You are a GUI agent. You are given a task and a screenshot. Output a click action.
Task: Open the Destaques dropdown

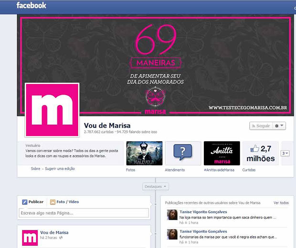[155, 186]
